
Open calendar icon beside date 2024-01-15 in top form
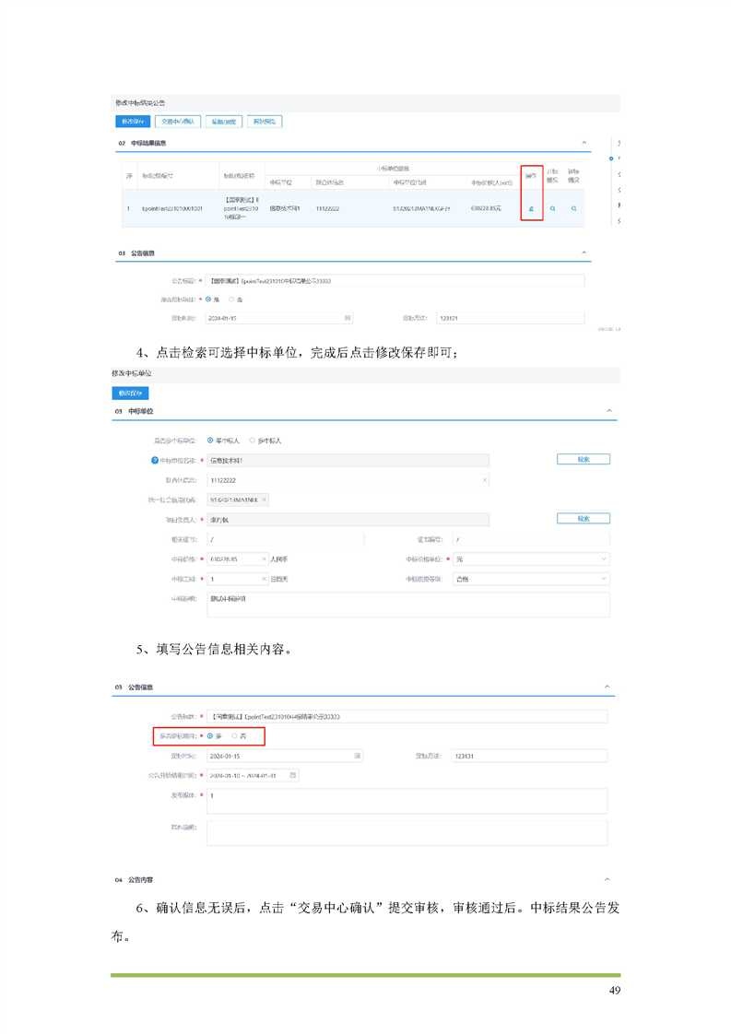point(348,318)
